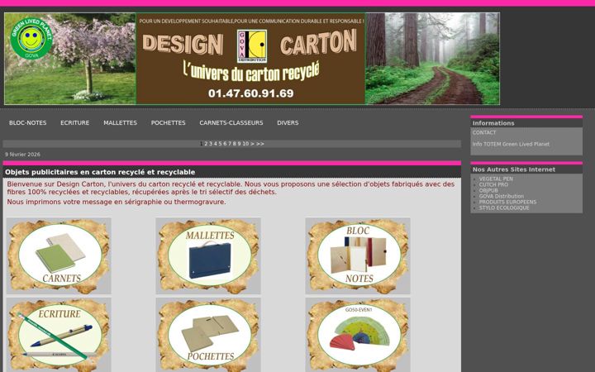Click the Green Lived Planet smiley logo
595x372 pixels.
pos(31,38)
